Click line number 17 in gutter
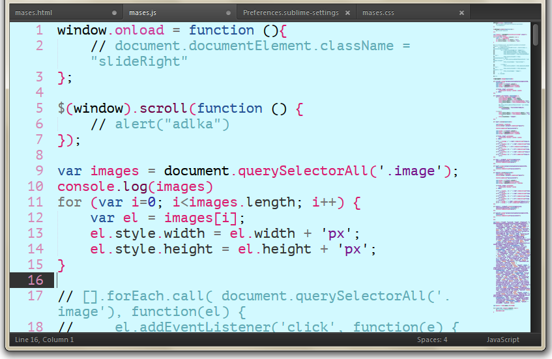Viewport: 552px width, 359px height. (36, 296)
